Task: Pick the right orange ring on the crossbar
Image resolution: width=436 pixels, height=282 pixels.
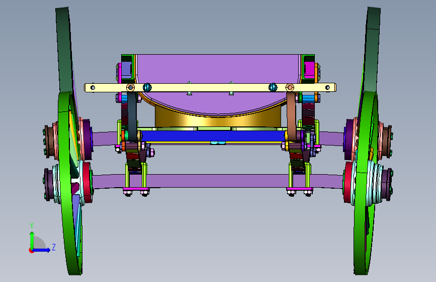Action: click(x=290, y=88)
